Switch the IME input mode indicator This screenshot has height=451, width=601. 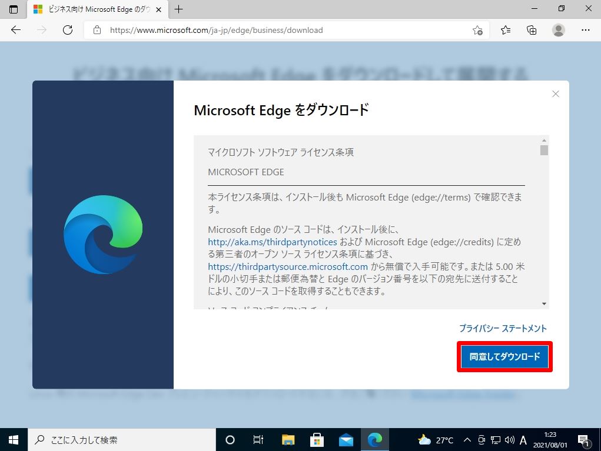523,440
